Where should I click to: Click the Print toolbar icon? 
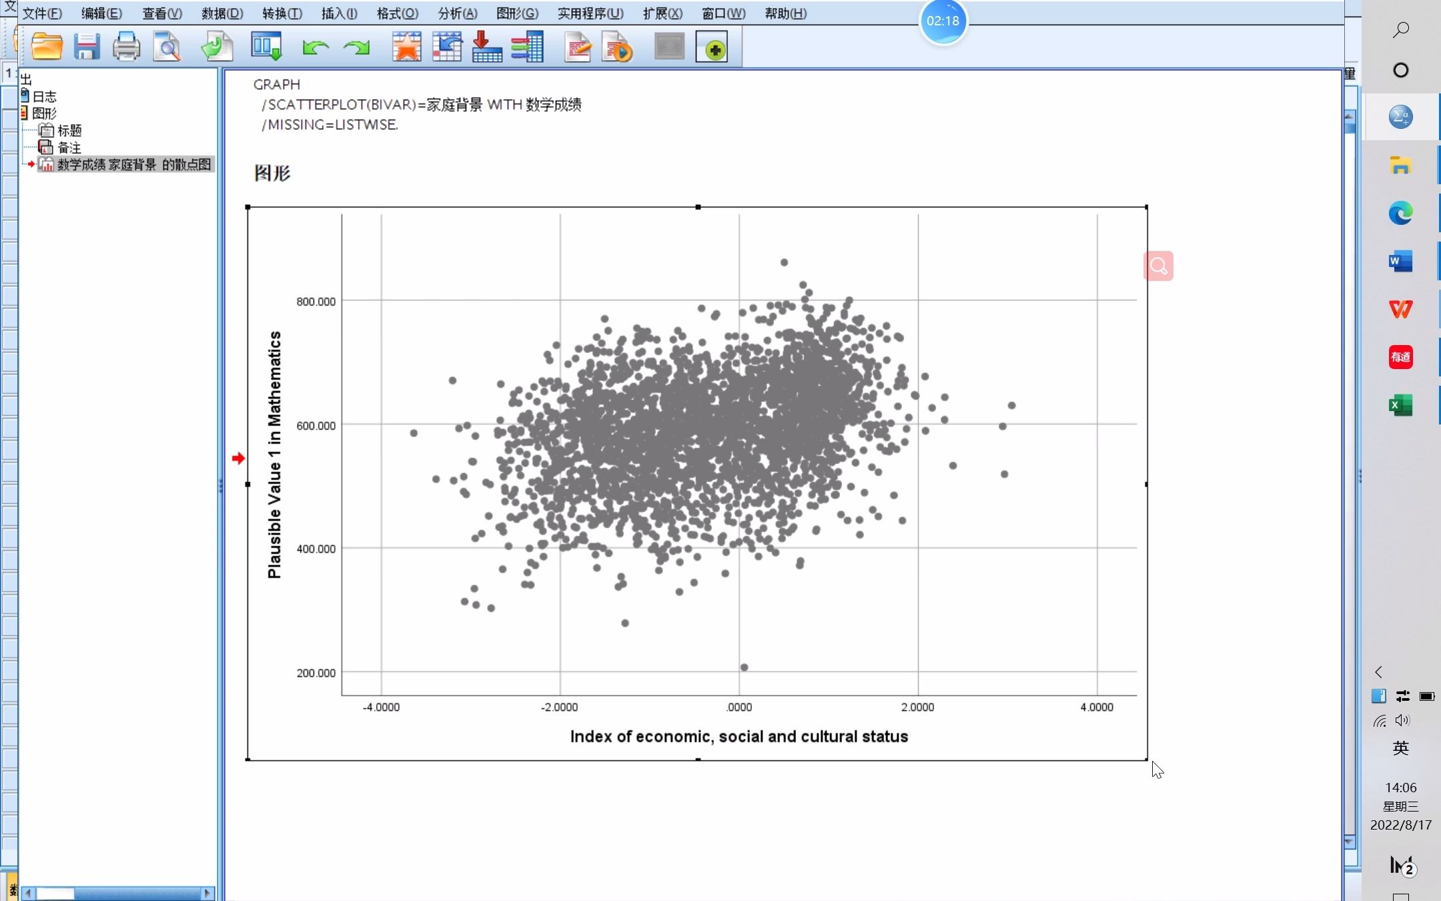[126, 47]
